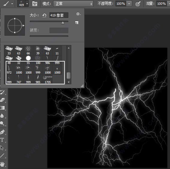Reset brush size with the restore icon
170x169 pixels.
44,15
